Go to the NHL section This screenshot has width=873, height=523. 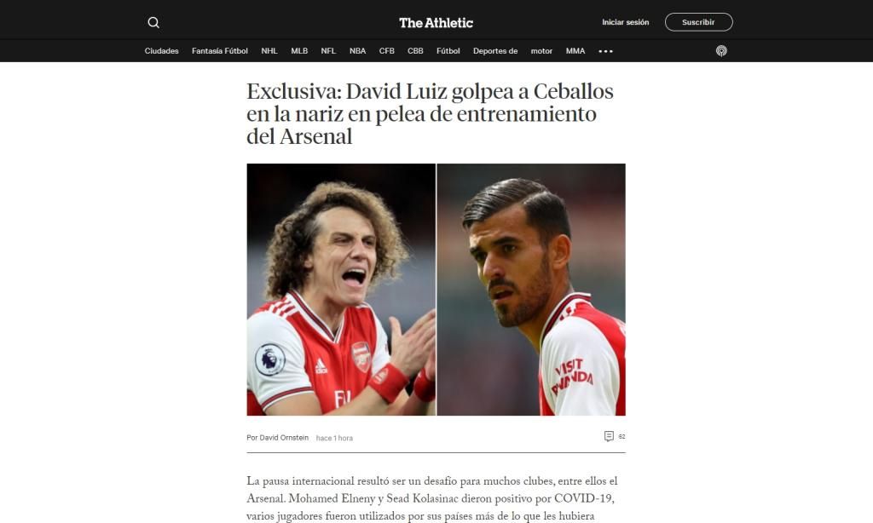(x=269, y=50)
